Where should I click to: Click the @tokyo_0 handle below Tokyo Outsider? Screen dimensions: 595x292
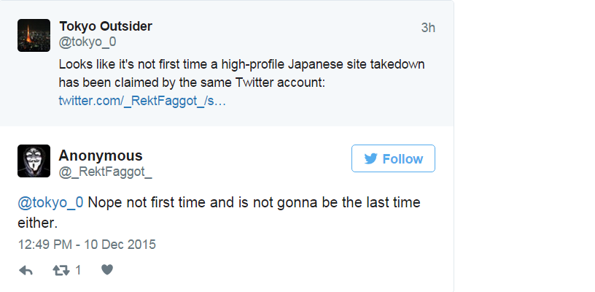[x=87, y=43]
